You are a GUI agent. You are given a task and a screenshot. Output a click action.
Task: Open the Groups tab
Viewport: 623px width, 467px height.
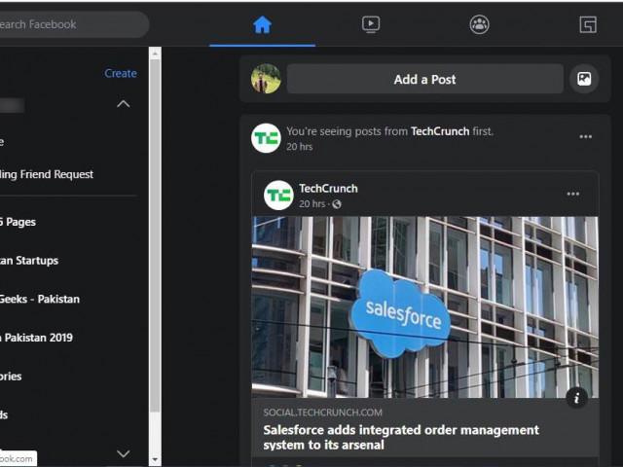[x=479, y=24]
